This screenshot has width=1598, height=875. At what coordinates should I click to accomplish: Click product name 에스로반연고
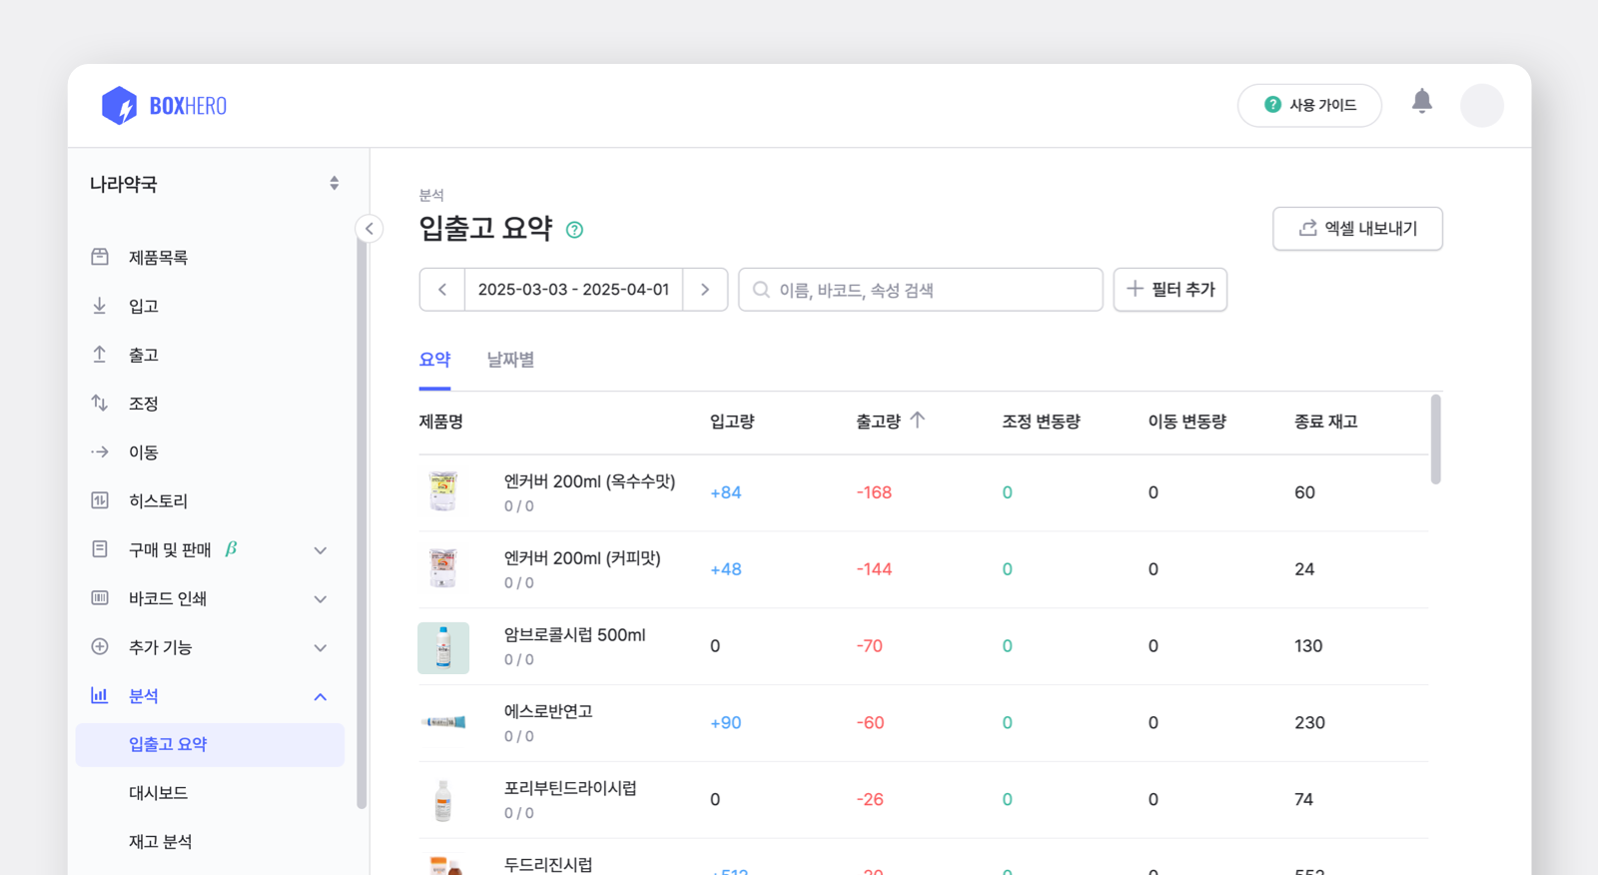pyautogui.click(x=548, y=711)
